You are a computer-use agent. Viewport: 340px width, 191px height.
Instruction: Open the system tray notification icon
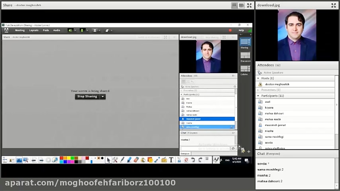(247, 160)
